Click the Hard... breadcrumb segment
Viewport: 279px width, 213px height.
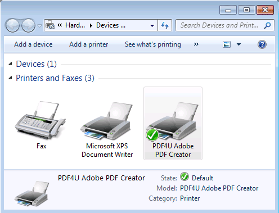pos(75,25)
